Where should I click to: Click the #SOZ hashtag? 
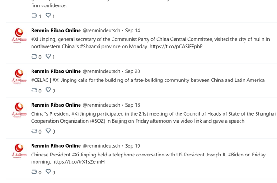click(x=98, y=121)
